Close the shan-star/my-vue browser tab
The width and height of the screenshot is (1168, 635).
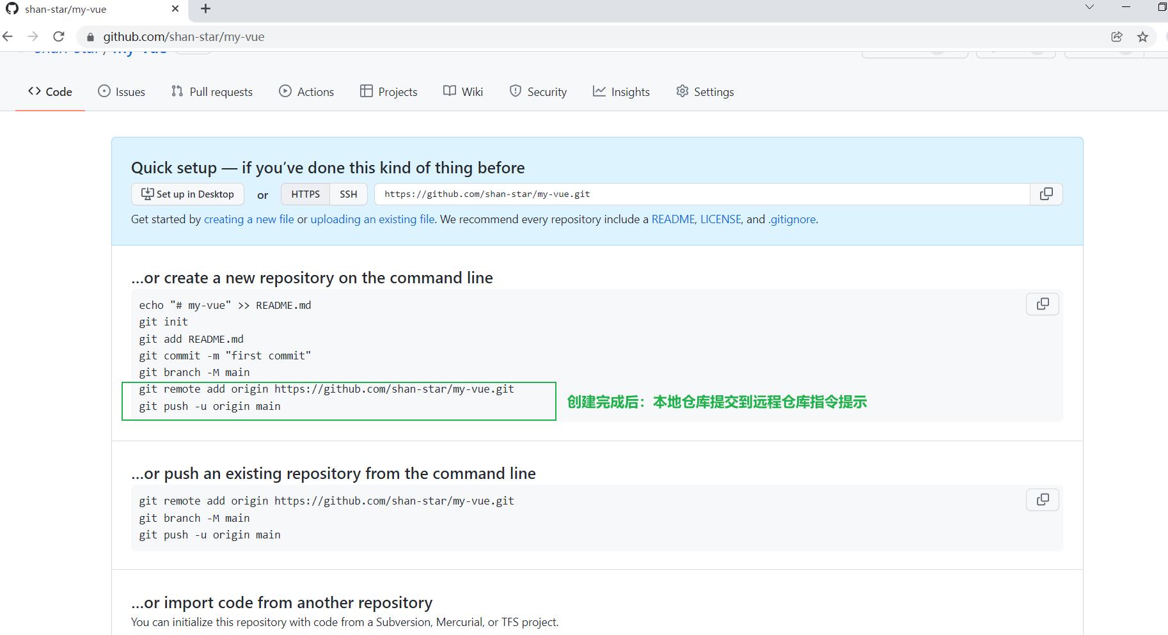(x=175, y=9)
